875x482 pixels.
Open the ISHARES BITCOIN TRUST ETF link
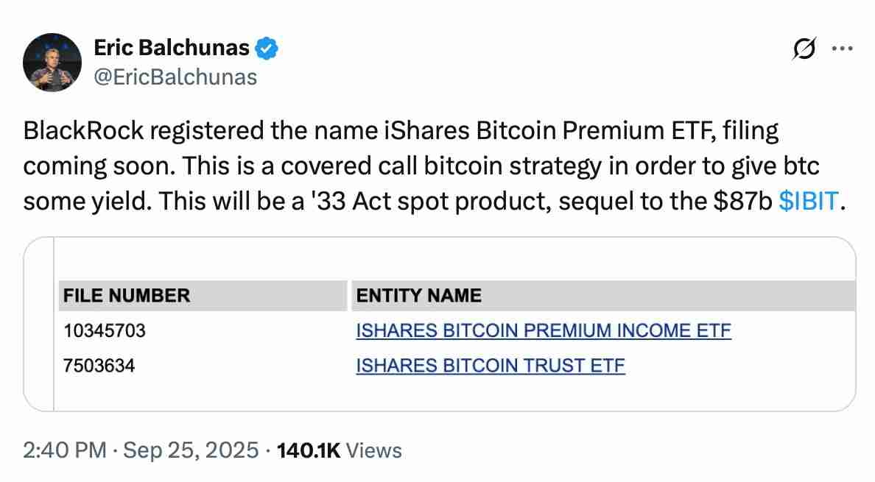(491, 365)
